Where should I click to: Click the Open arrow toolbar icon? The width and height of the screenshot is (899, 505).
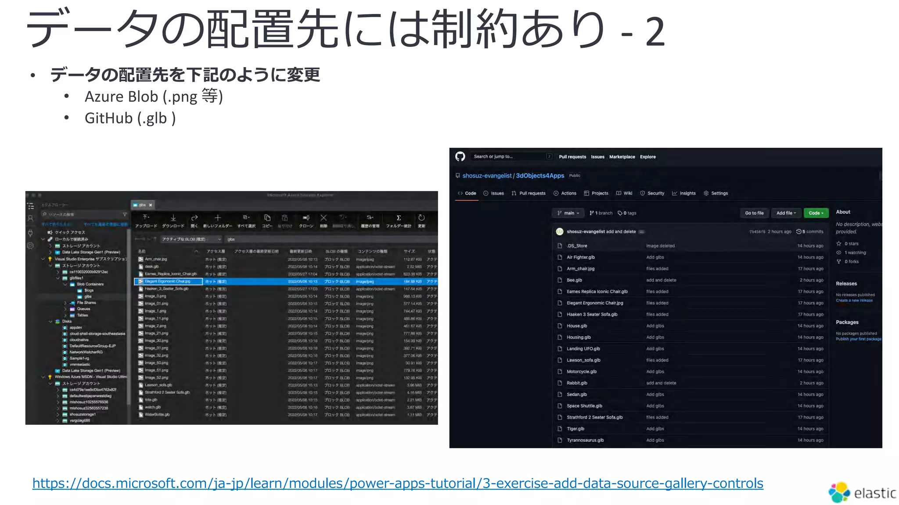point(194,218)
